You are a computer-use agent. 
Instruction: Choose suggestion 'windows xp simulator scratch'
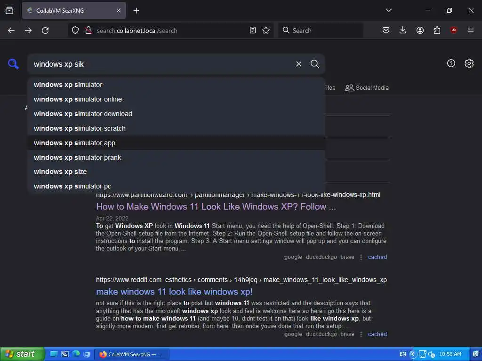tap(177, 128)
